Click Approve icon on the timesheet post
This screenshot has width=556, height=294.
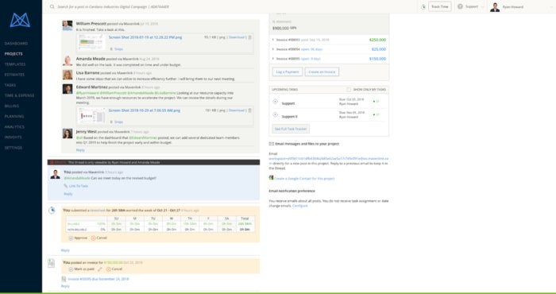[71, 238]
